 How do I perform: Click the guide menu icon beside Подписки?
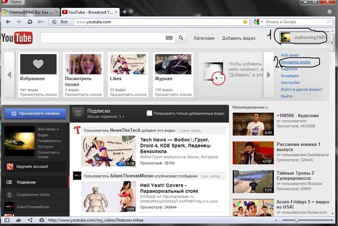(x=78, y=113)
